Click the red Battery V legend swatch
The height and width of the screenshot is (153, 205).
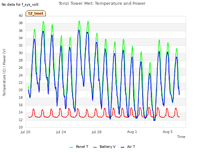[95, 147]
